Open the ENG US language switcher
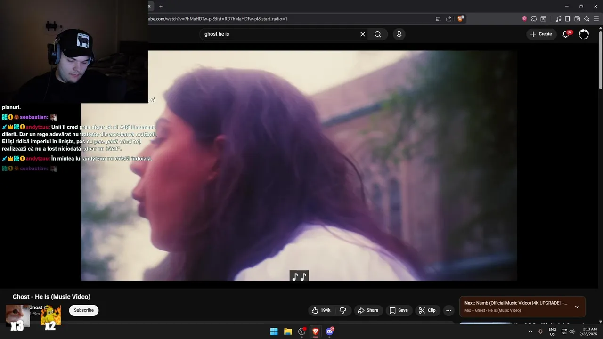 pyautogui.click(x=553, y=331)
